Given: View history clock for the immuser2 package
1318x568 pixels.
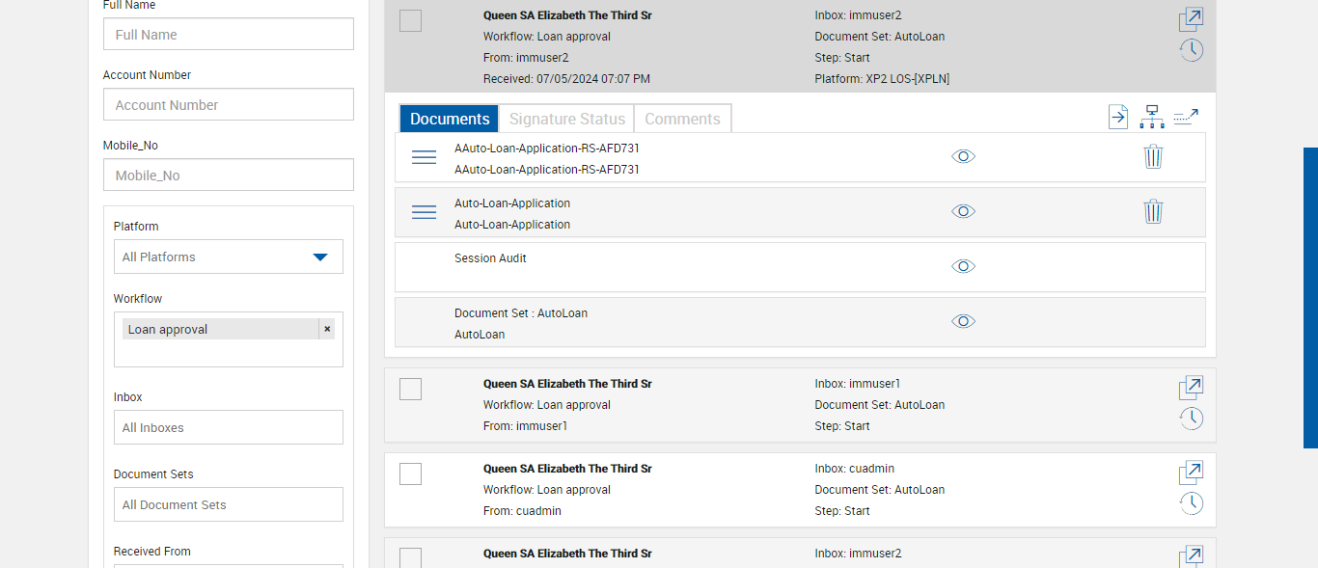Looking at the screenshot, I should point(1191,50).
